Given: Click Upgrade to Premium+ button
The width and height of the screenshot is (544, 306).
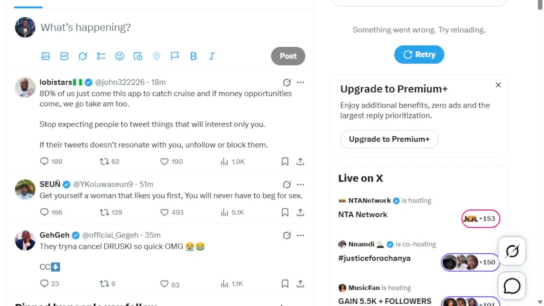Looking at the screenshot, I should coord(389,139).
